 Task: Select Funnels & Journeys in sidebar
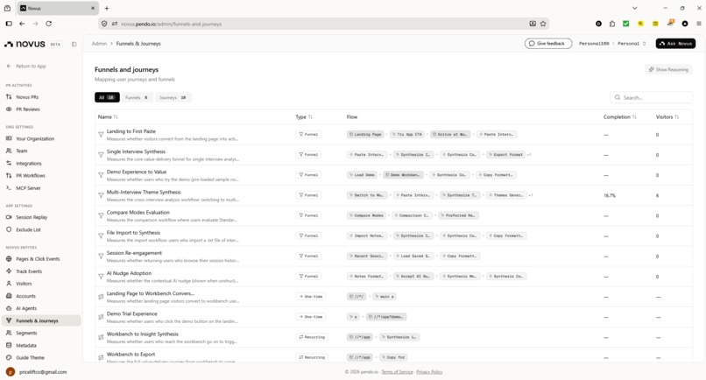point(41,320)
